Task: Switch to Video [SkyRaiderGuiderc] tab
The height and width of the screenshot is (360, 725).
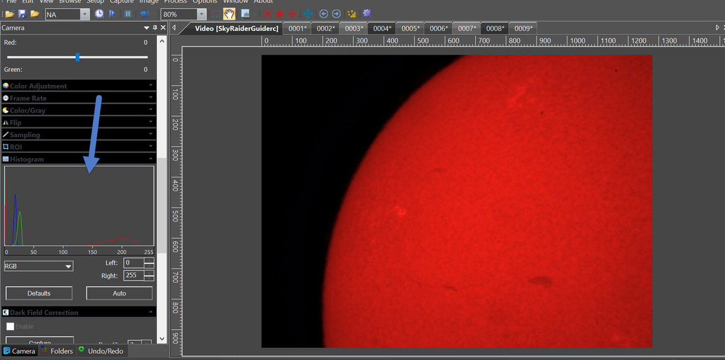Action: [236, 28]
